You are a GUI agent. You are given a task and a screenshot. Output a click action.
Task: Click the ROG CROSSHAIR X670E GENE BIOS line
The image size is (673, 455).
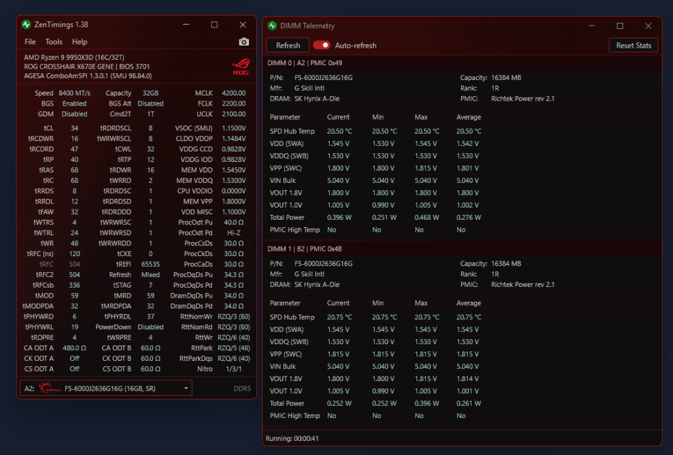click(87, 67)
